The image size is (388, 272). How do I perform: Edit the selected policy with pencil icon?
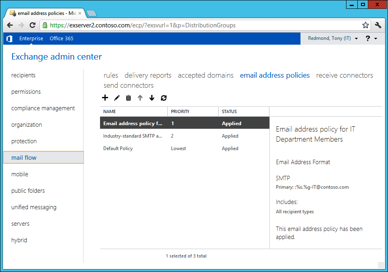point(117,98)
